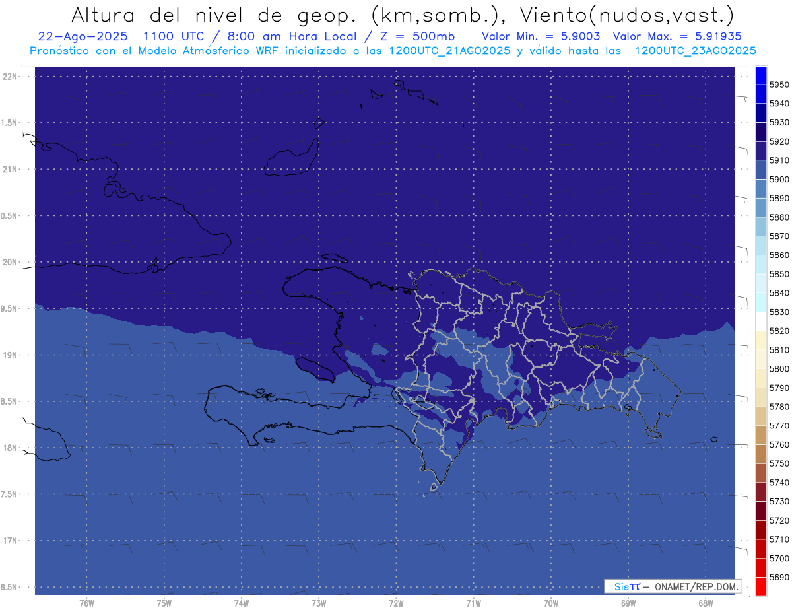The image size is (792, 612).
Task: Click the "21N" latitude label
Action: coord(11,169)
